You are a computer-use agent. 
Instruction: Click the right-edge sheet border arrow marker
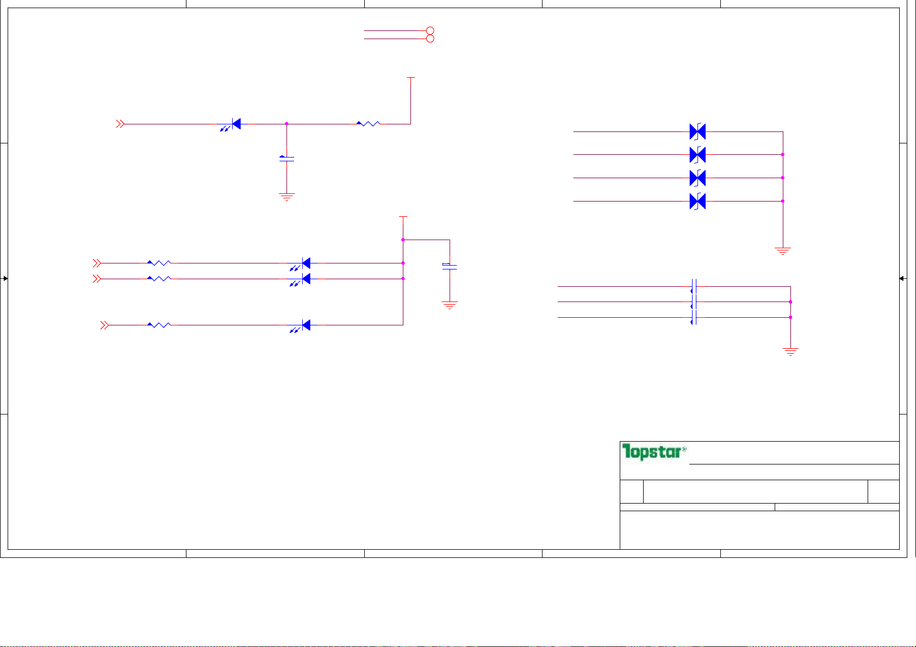pyautogui.click(x=902, y=279)
